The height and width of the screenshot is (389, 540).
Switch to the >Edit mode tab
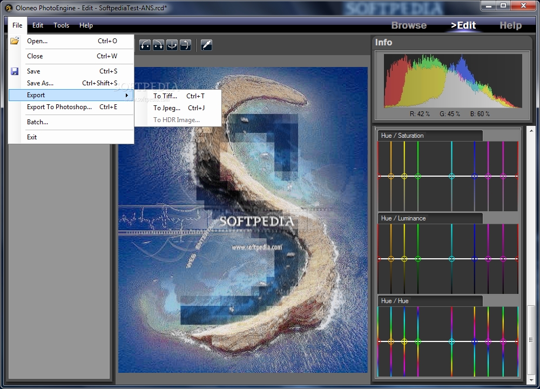pyautogui.click(x=463, y=25)
